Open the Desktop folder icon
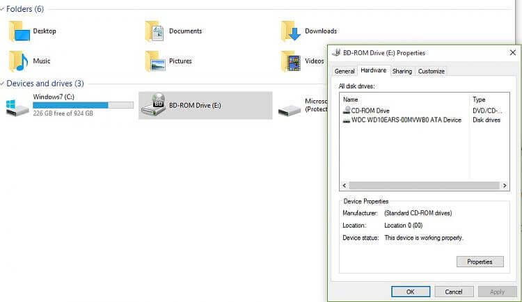 pos(19,31)
